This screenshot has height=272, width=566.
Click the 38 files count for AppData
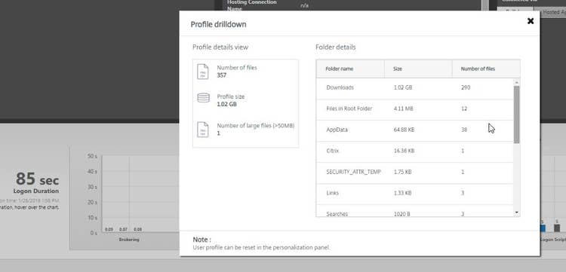click(x=464, y=130)
